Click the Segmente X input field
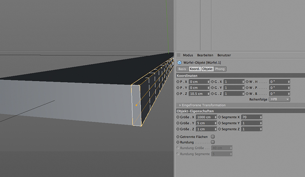 [250, 117]
